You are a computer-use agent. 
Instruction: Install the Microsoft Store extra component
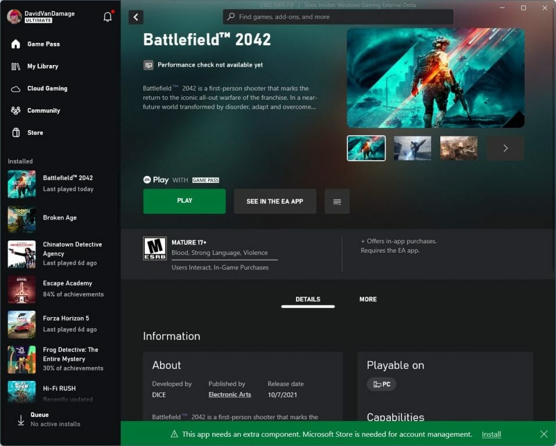pos(491,434)
